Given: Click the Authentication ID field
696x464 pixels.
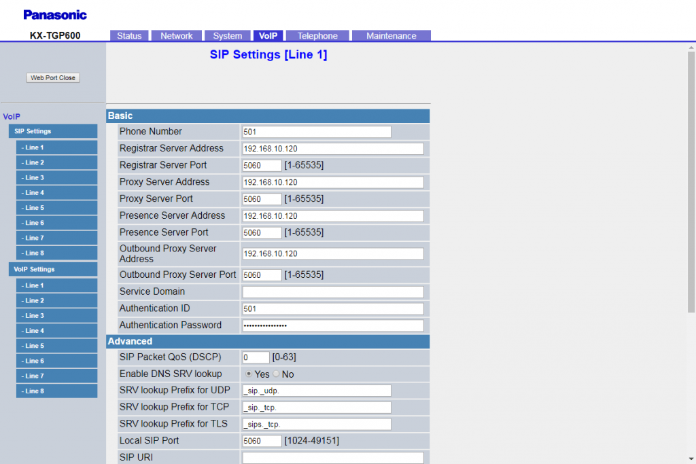Looking at the screenshot, I should pos(333,308).
